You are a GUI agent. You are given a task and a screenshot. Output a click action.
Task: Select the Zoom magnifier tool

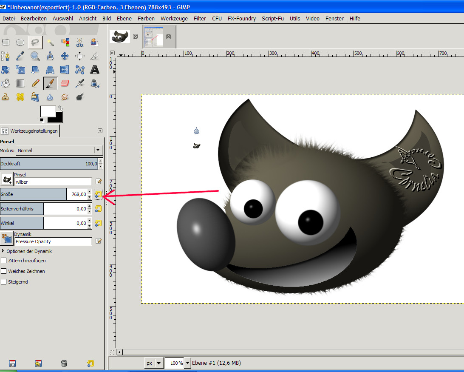coord(35,56)
